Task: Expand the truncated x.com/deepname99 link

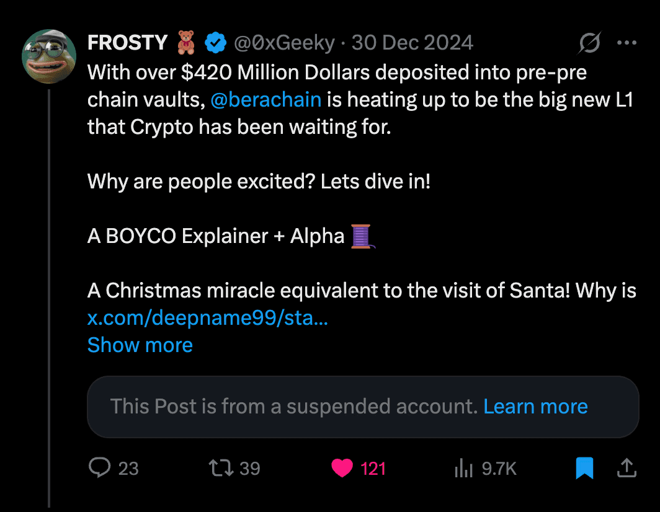Action: point(208,317)
